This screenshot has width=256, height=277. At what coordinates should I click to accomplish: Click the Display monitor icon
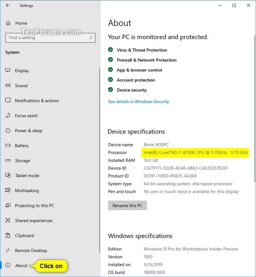(x=8, y=70)
